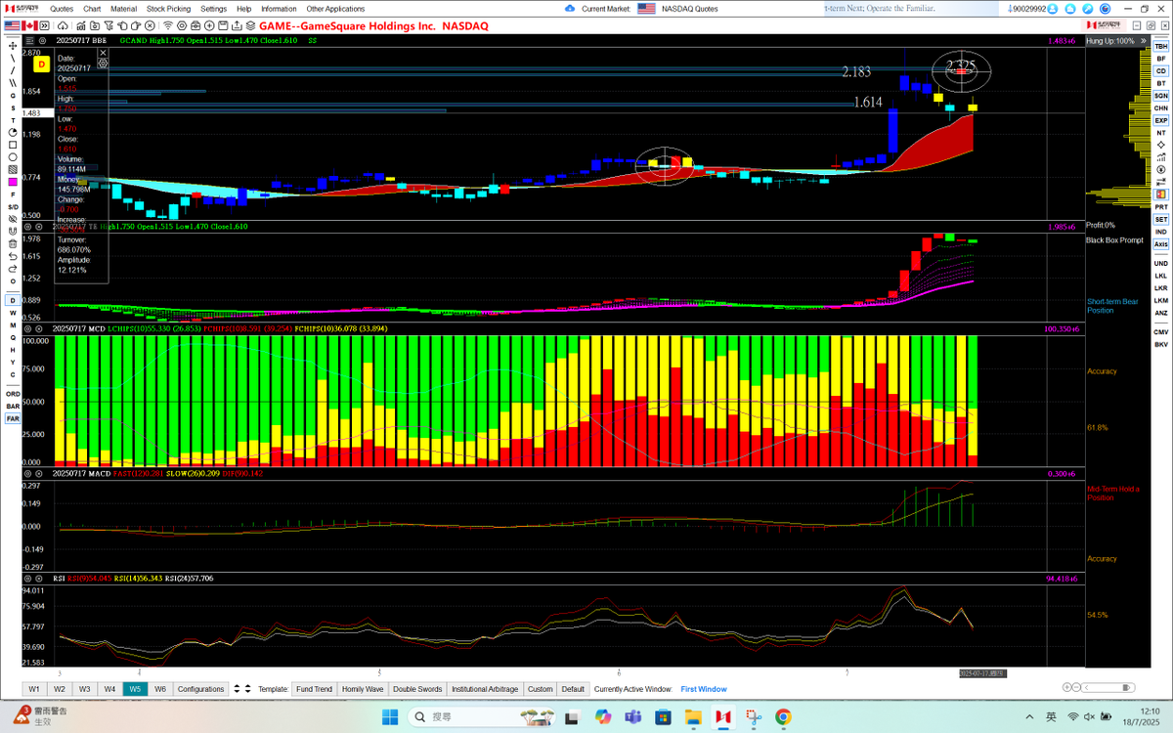Expand the Hung Up panel double arrow
1173x733 pixels.
1144,41
